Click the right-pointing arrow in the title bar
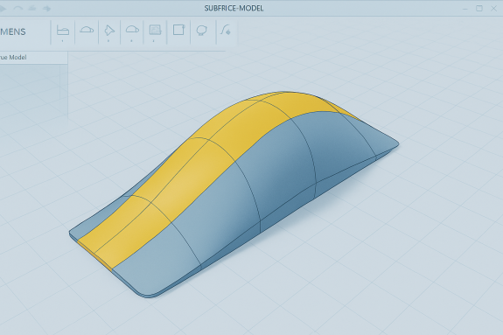This screenshot has width=503, height=335. pos(47,9)
